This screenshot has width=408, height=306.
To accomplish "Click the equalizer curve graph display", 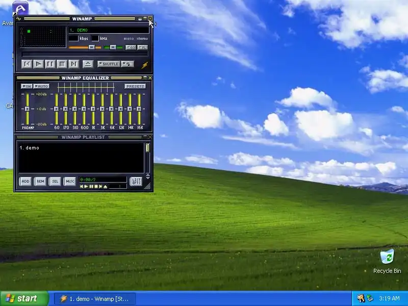I will (x=86, y=87).
